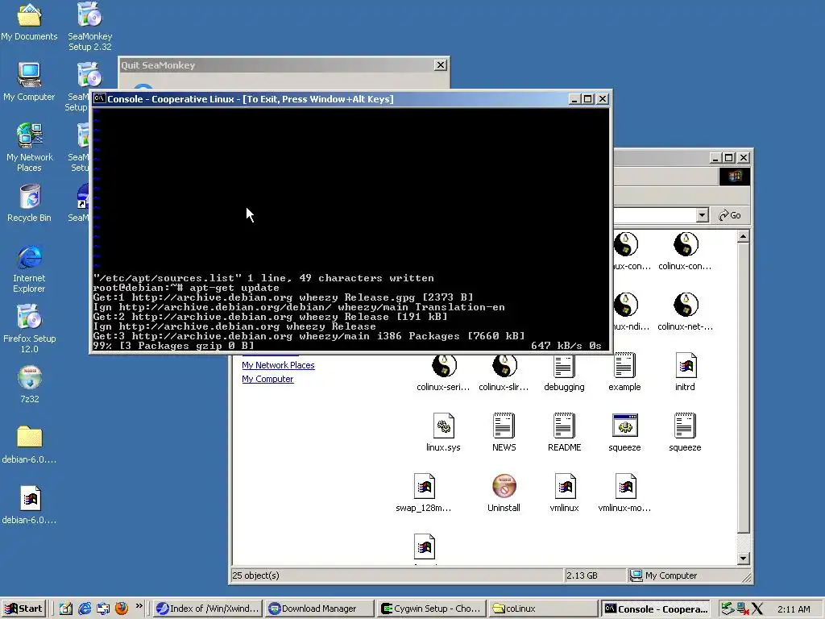Select the debian-6.0 folder on the desktop
The height and width of the screenshot is (619, 825).
(x=29, y=445)
